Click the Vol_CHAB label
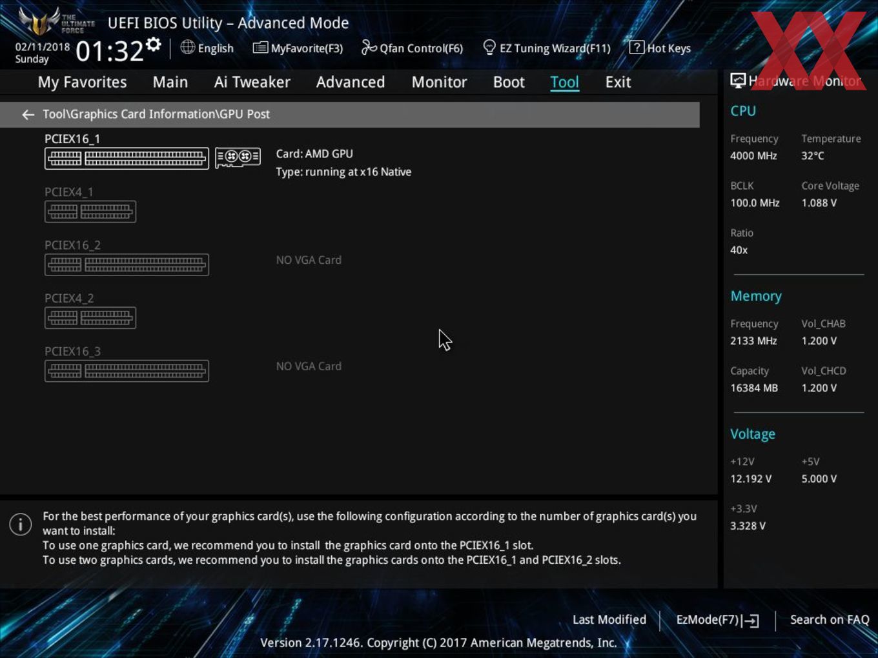The height and width of the screenshot is (658, 878). coord(823,324)
